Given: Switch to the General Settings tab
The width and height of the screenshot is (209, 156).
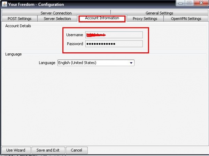Looking at the screenshot, I should coord(159,13).
